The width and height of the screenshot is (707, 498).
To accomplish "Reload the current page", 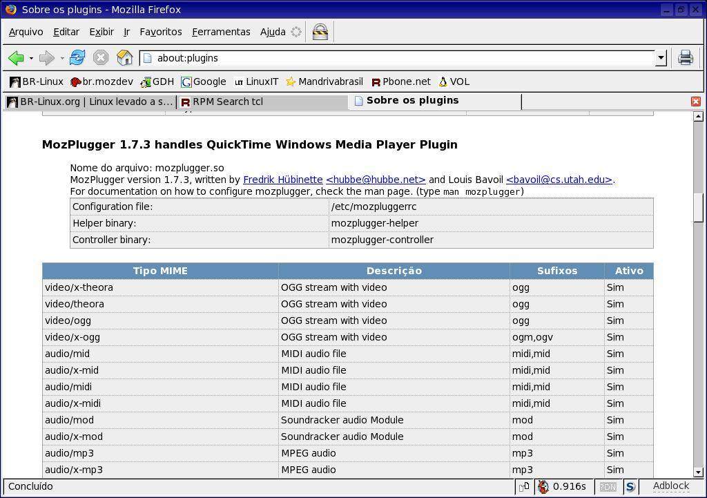I will [x=77, y=57].
